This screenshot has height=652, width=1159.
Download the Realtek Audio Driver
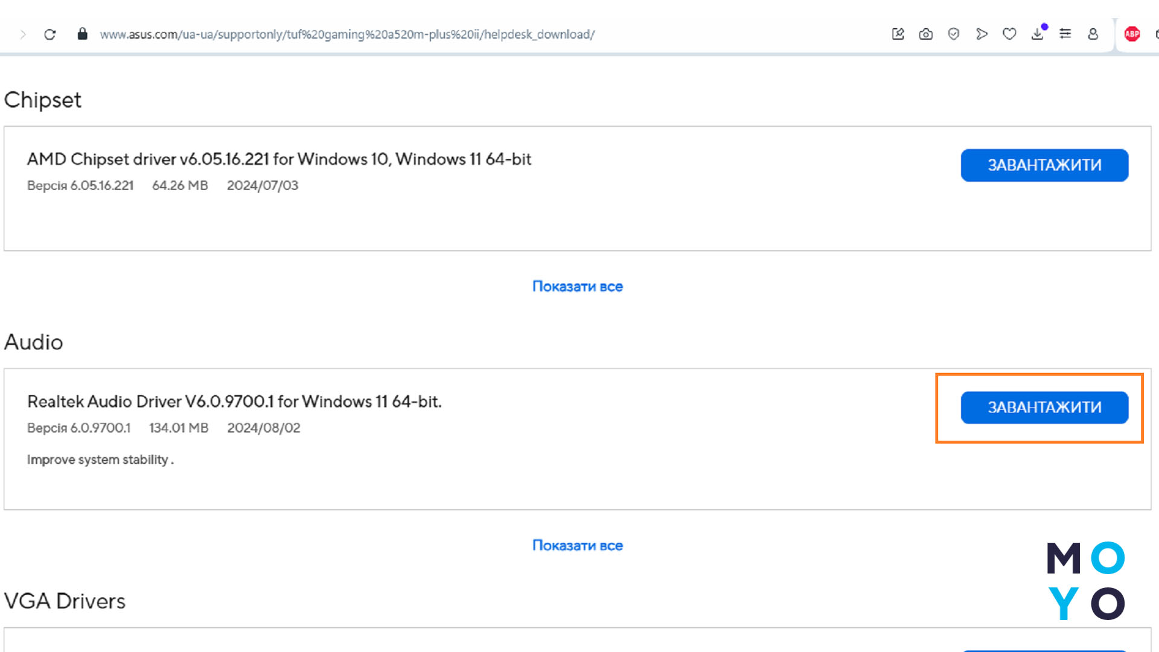(1044, 407)
